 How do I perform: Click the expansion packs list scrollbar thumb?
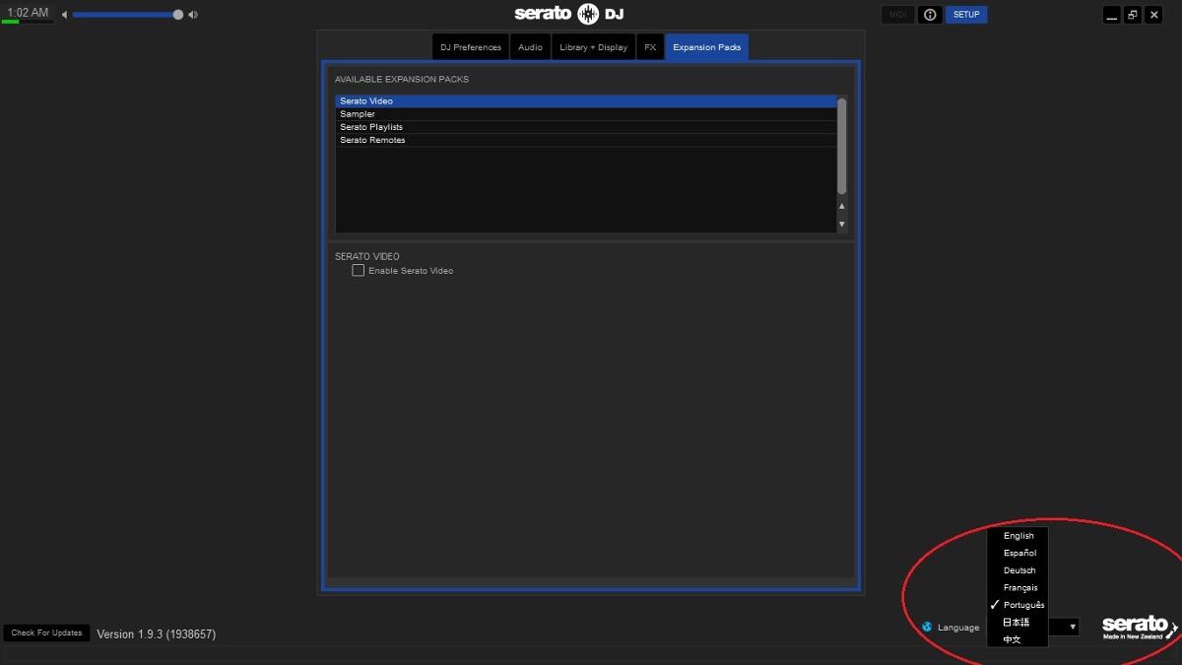841,146
